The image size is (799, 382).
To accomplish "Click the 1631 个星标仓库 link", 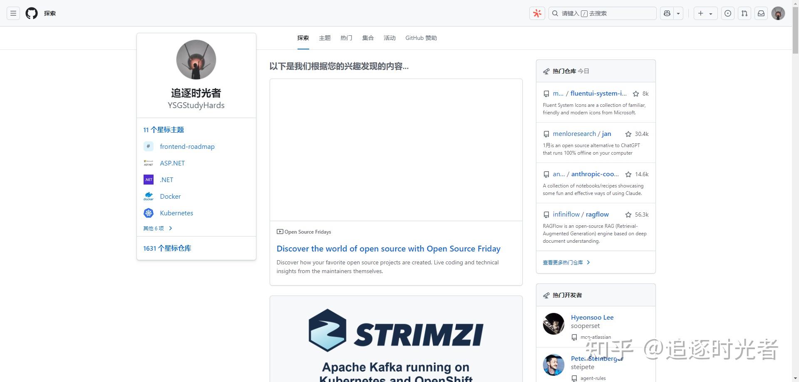I will pyautogui.click(x=167, y=248).
